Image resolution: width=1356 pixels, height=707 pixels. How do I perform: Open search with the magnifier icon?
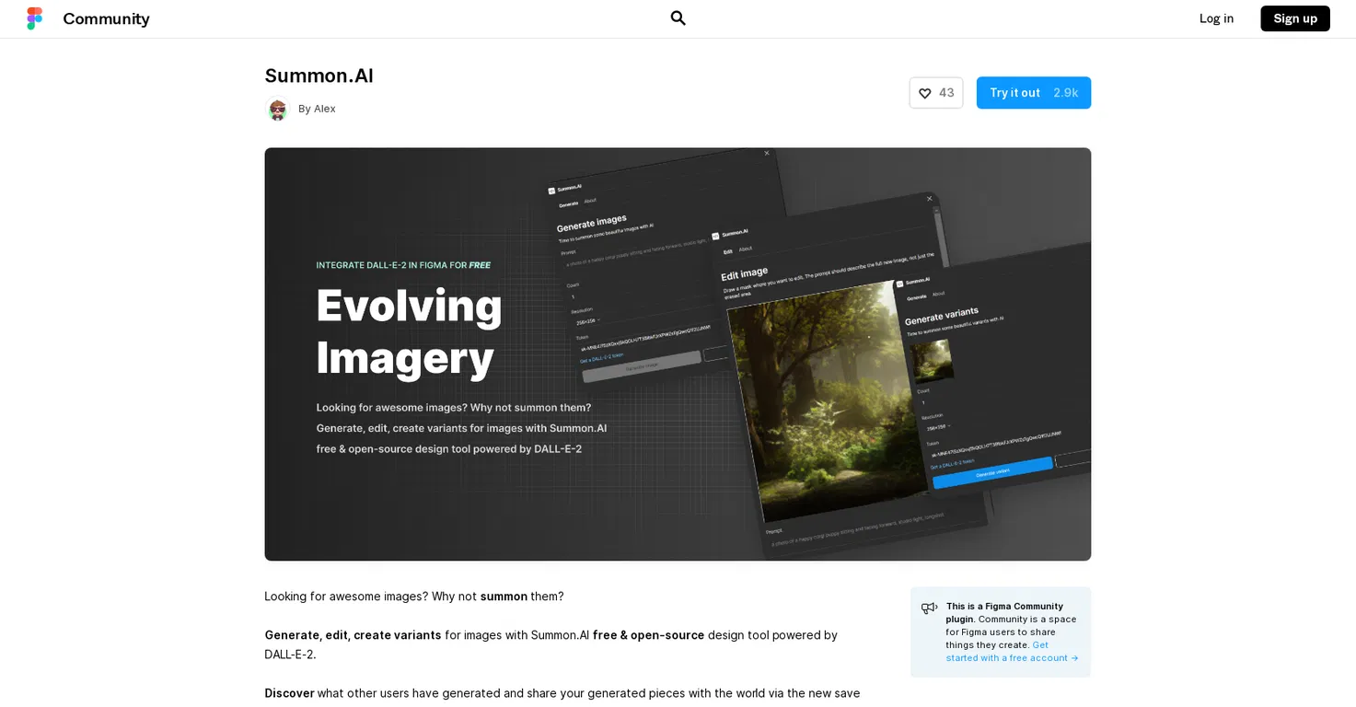(x=678, y=18)
